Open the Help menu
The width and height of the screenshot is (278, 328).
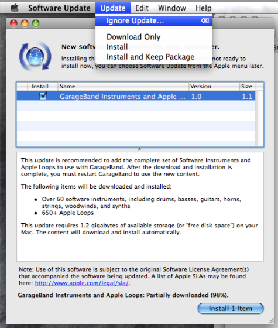tap(204, 8)
